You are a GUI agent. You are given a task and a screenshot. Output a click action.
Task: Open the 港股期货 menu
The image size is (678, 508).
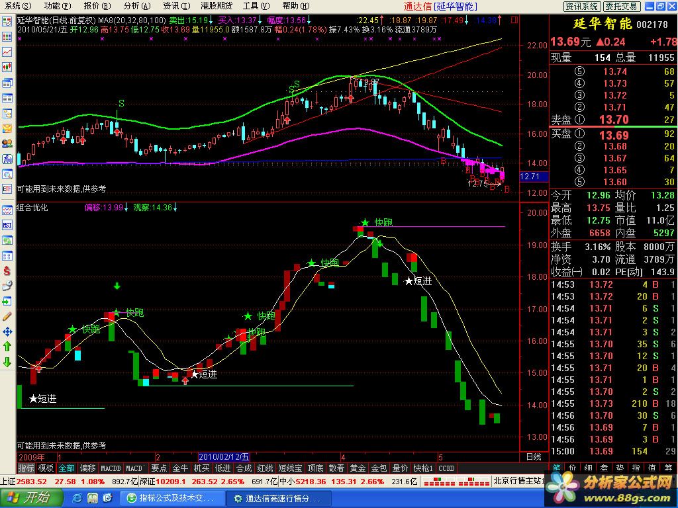(217, 6)
